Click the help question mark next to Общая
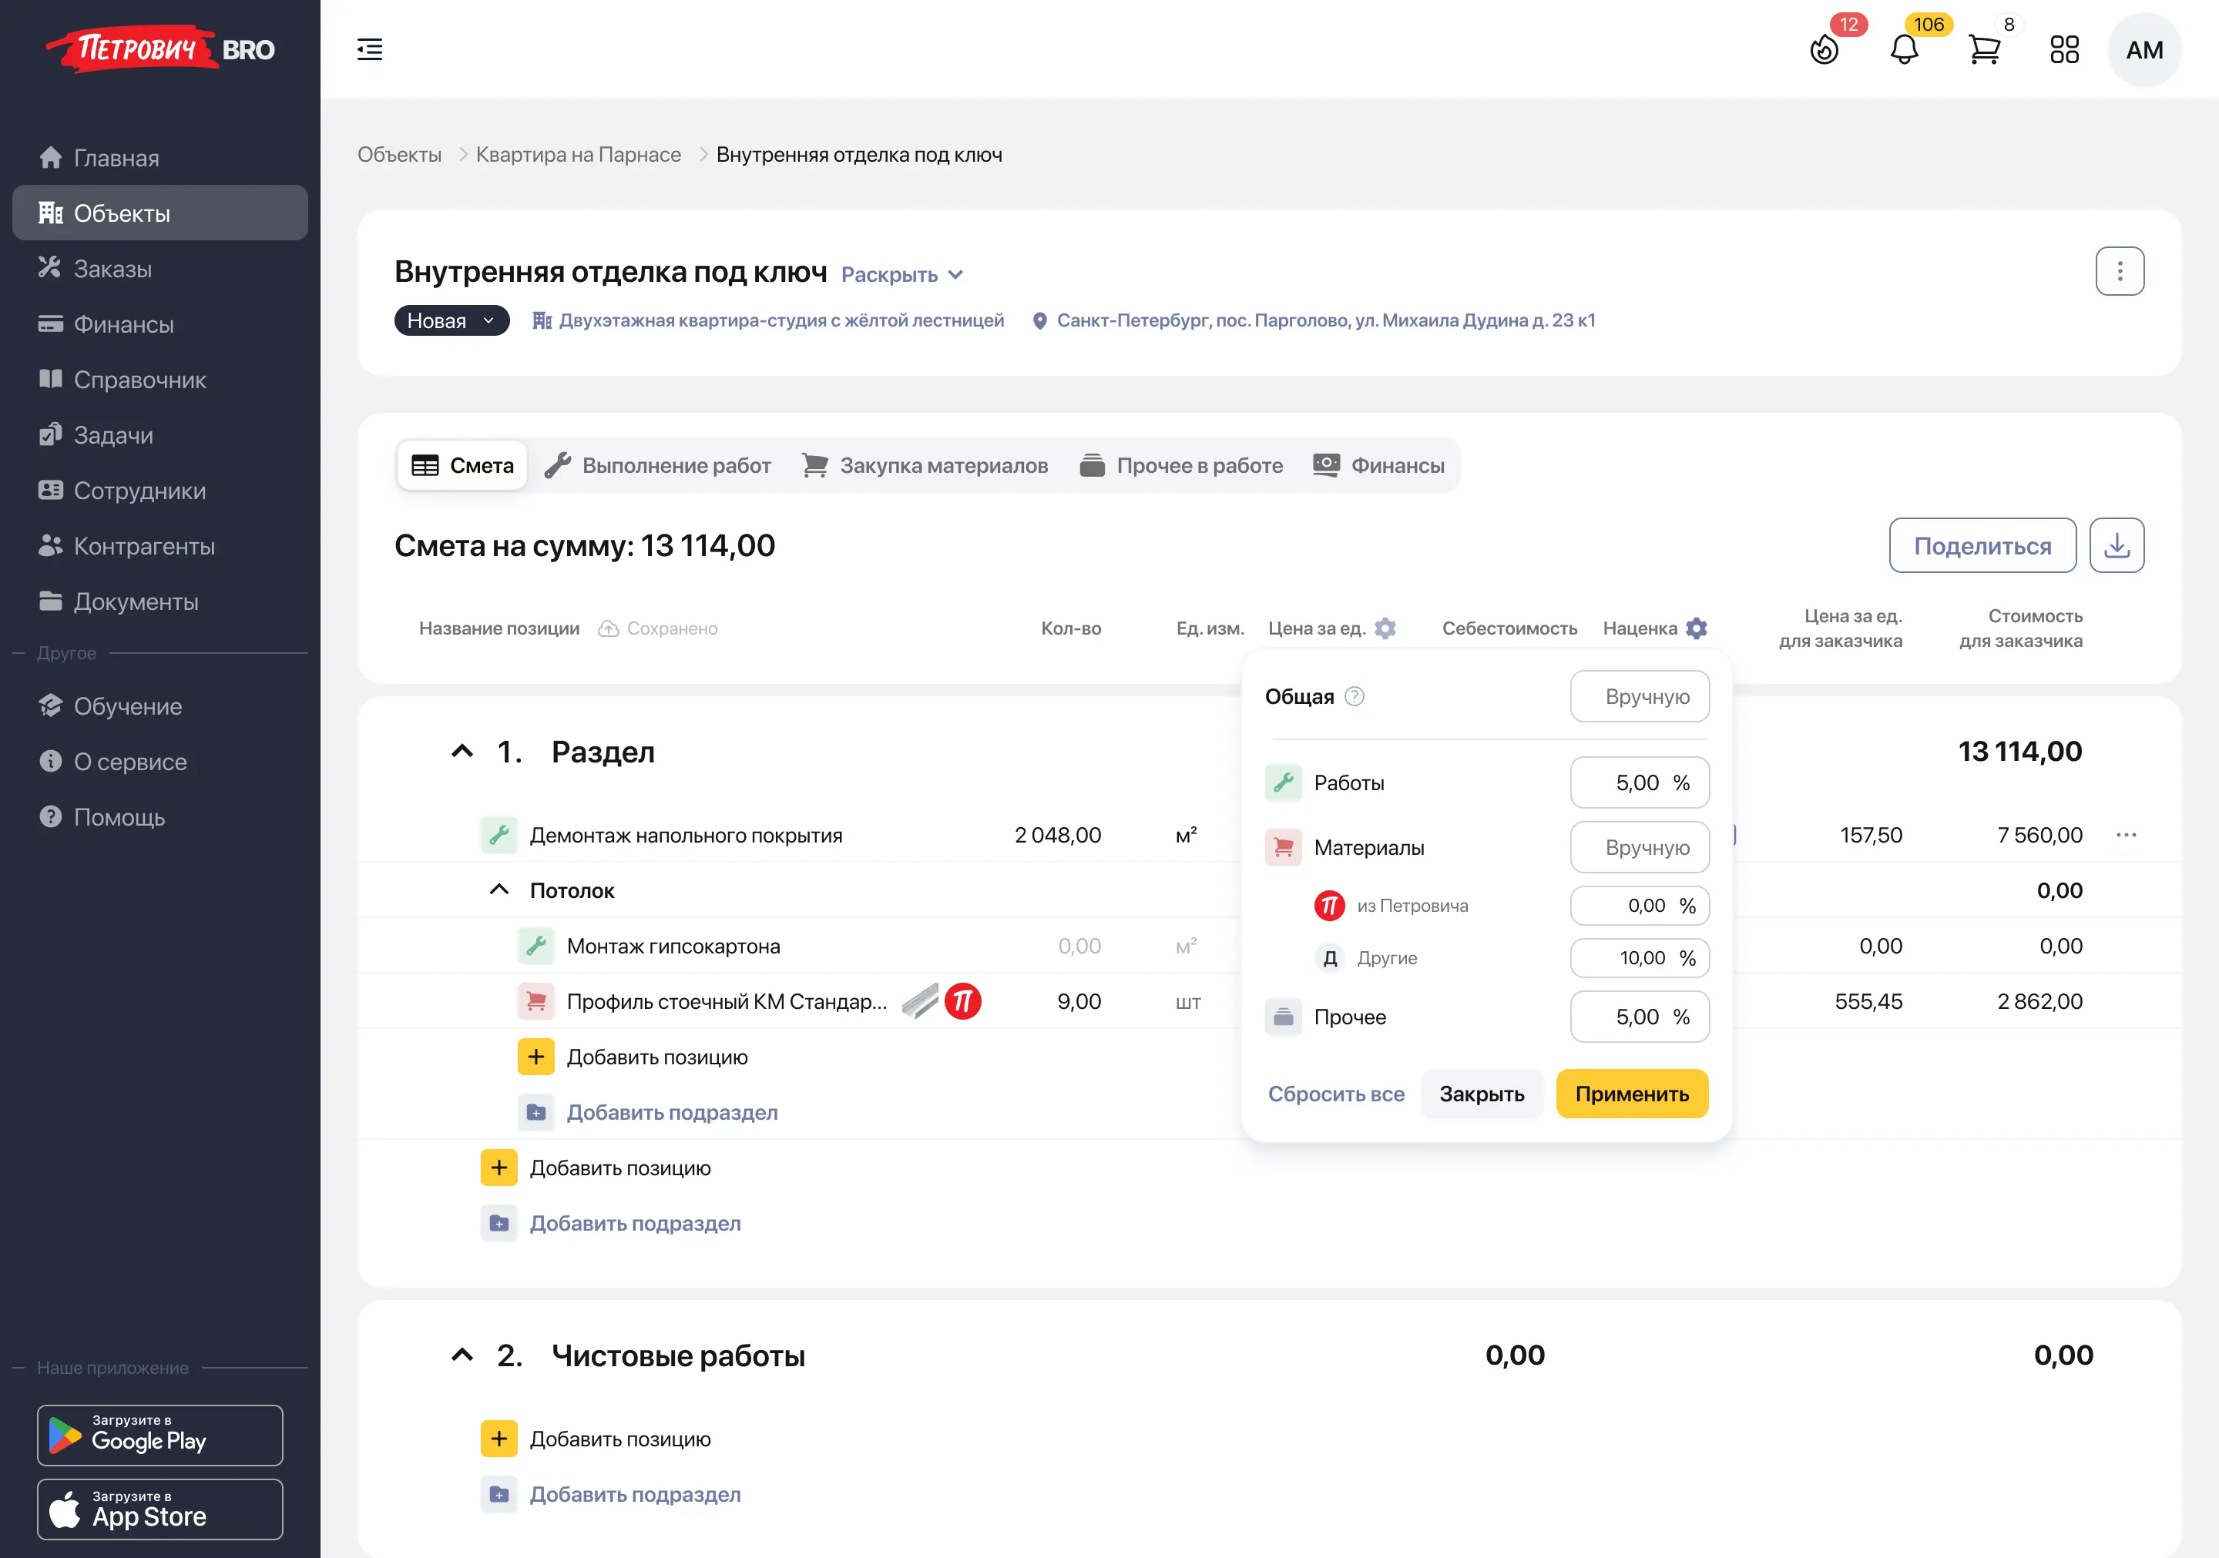2219x1558 pixels. click(1354, 696)
